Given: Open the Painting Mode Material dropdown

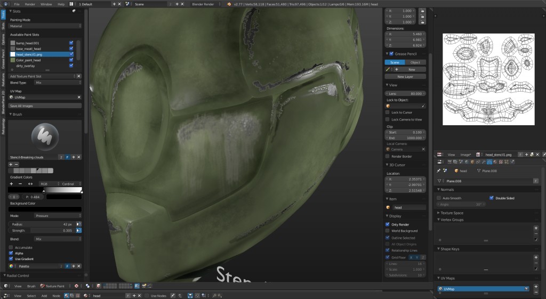Looking at the screenshot, I should pyautogui.click(x=45, y=26).
